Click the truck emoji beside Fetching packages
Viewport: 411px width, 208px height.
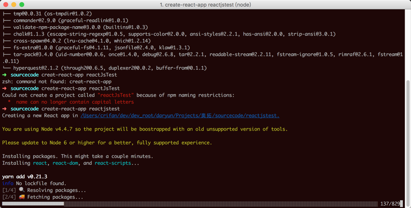22,197
